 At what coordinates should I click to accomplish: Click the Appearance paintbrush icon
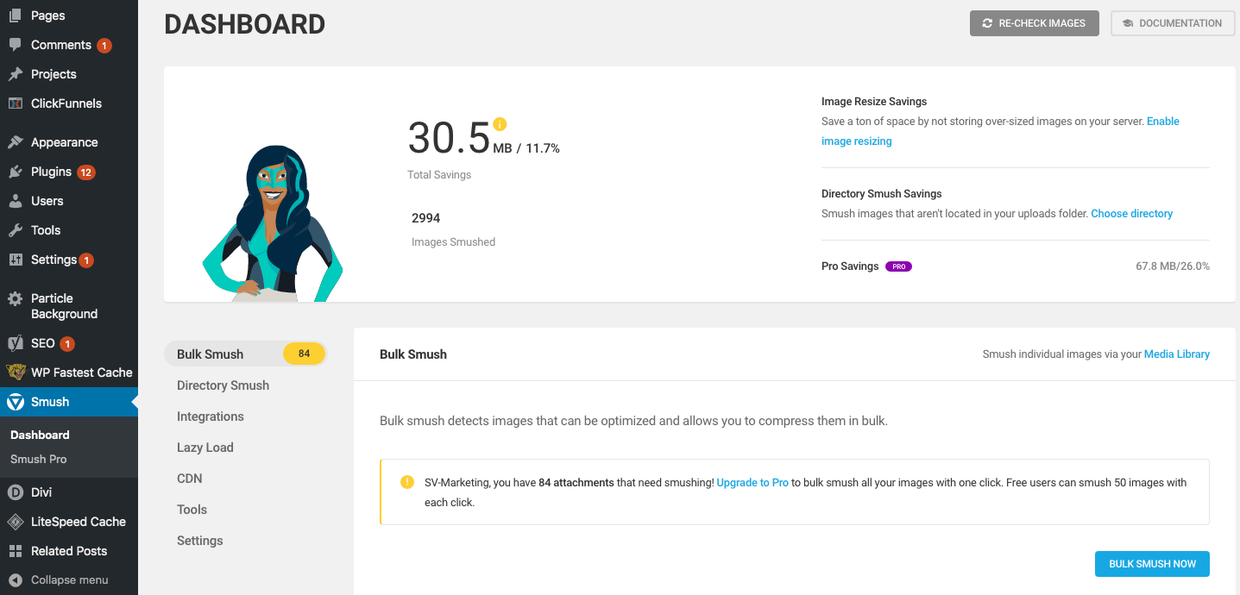click(16, 142)
